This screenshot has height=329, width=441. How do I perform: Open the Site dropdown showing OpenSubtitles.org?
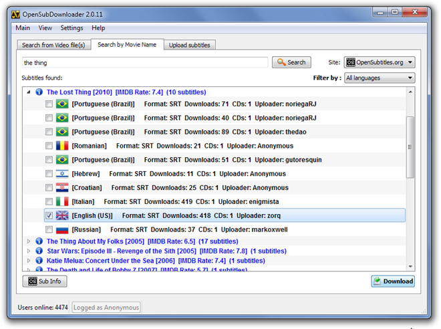(x=379, y=62)
